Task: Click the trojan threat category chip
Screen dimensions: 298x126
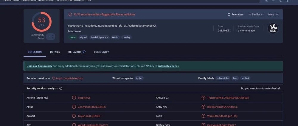Action: click(x=139, y=78)
